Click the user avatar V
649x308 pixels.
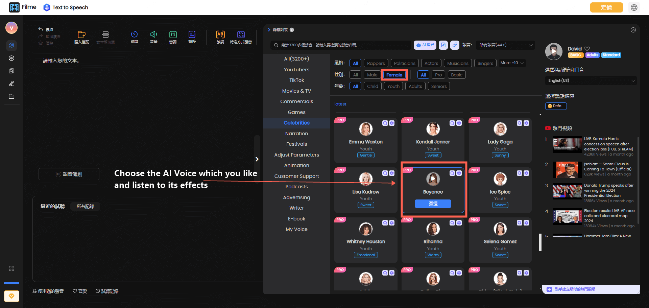(11, 28)
